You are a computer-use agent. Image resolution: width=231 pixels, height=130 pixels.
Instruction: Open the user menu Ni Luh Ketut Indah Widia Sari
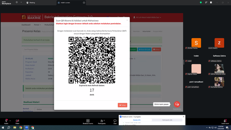pos(147,17)
